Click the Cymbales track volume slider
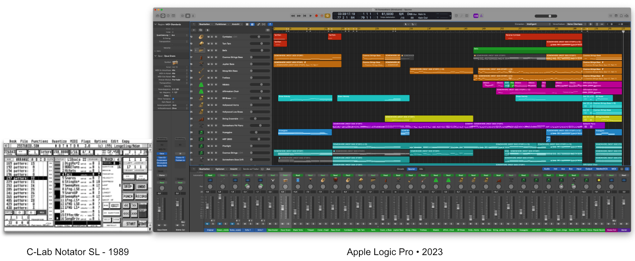 click(260, 37)
